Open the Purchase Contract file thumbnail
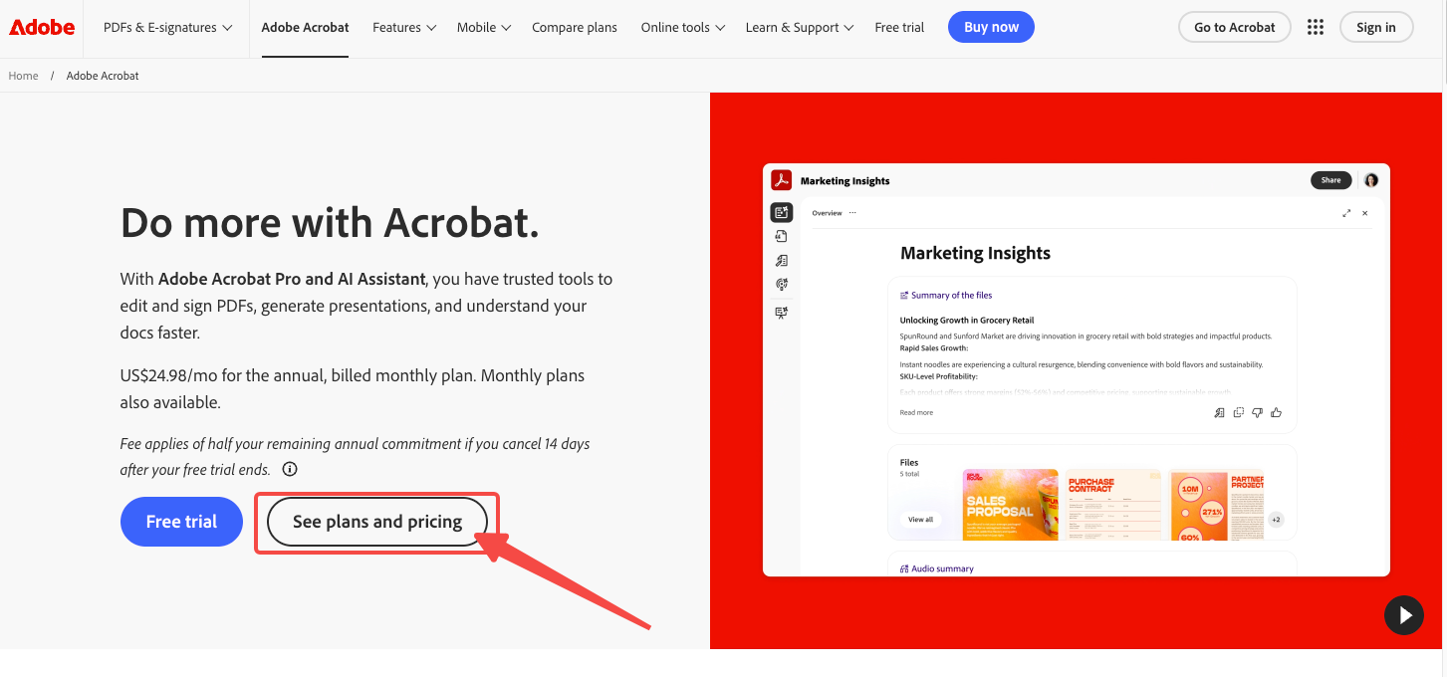 tap(1112, 505)
